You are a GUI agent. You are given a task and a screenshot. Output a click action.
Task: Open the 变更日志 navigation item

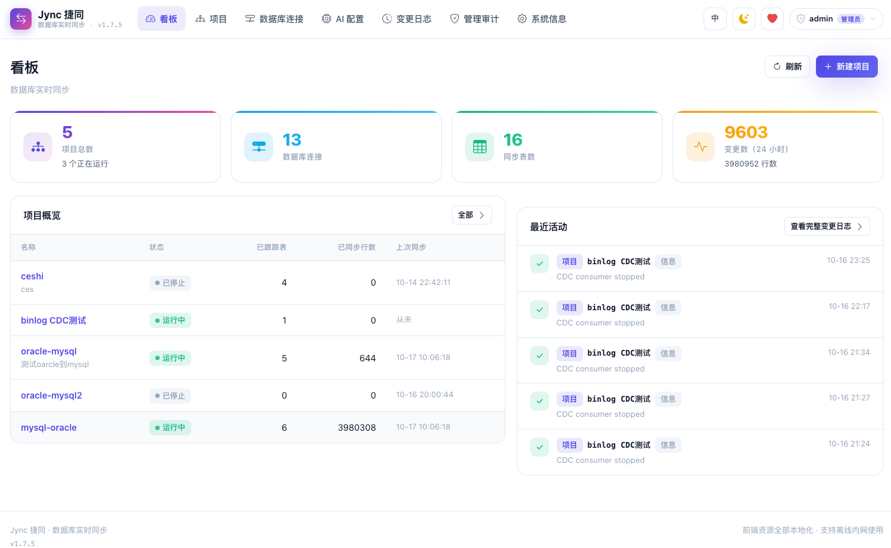[x=407, y=19]
